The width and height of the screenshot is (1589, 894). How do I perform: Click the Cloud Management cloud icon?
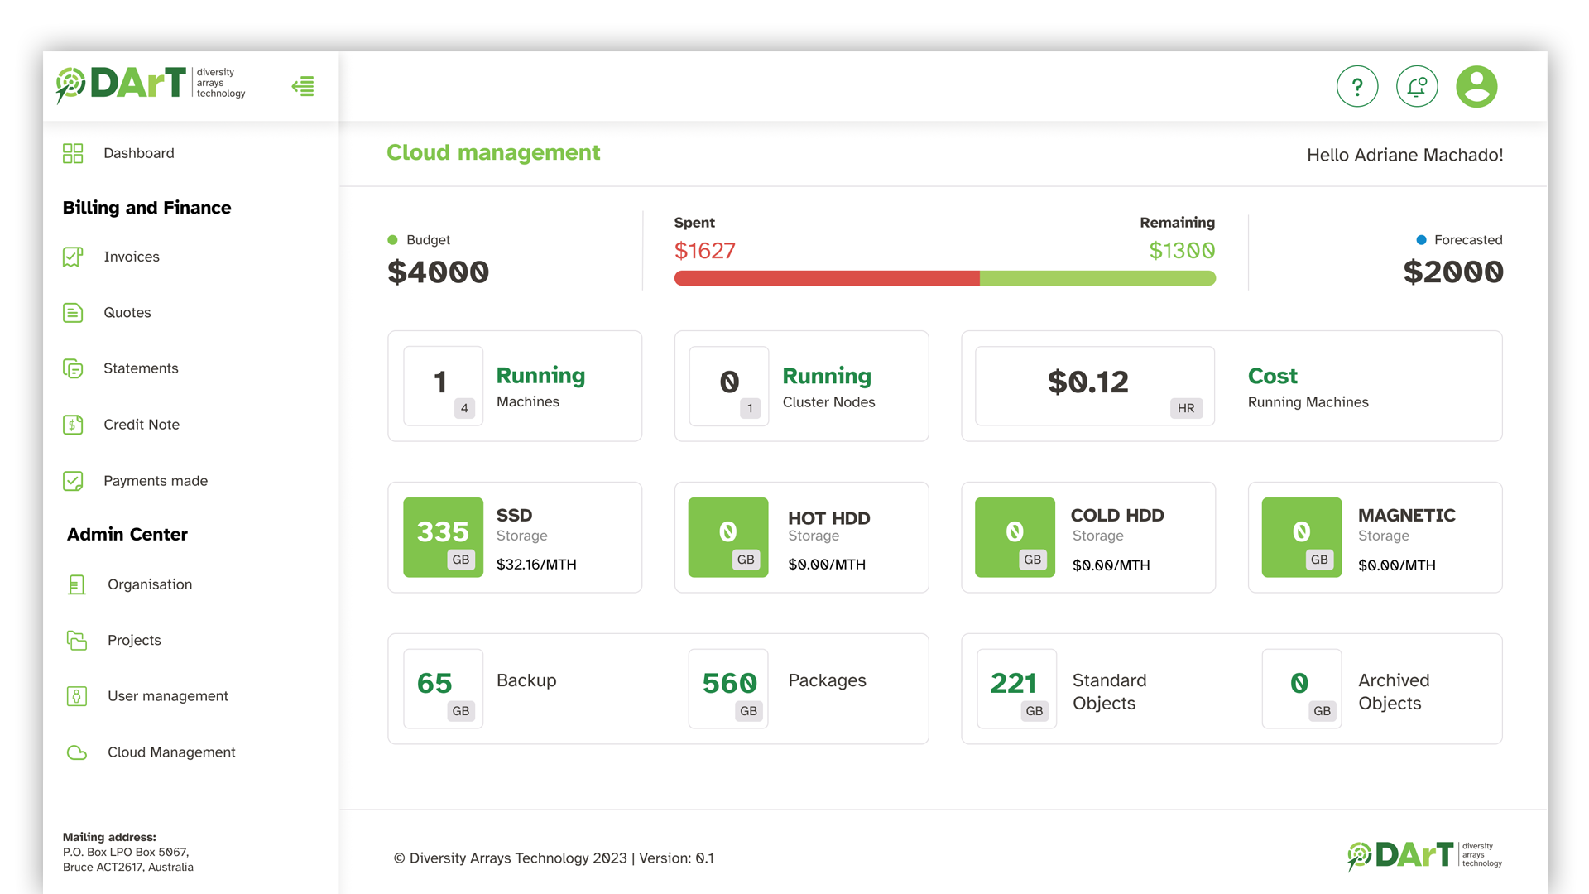(76, 752)
